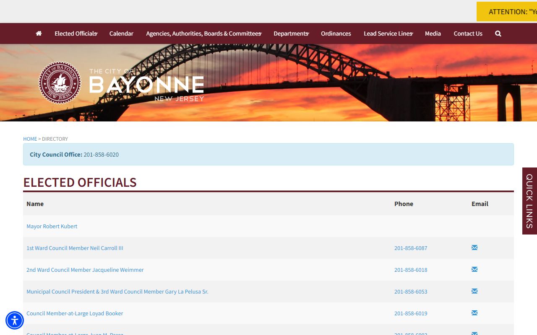537x335 pixels.
Task: Click the City of Bayonne seal logo
Action: point(60,83)
